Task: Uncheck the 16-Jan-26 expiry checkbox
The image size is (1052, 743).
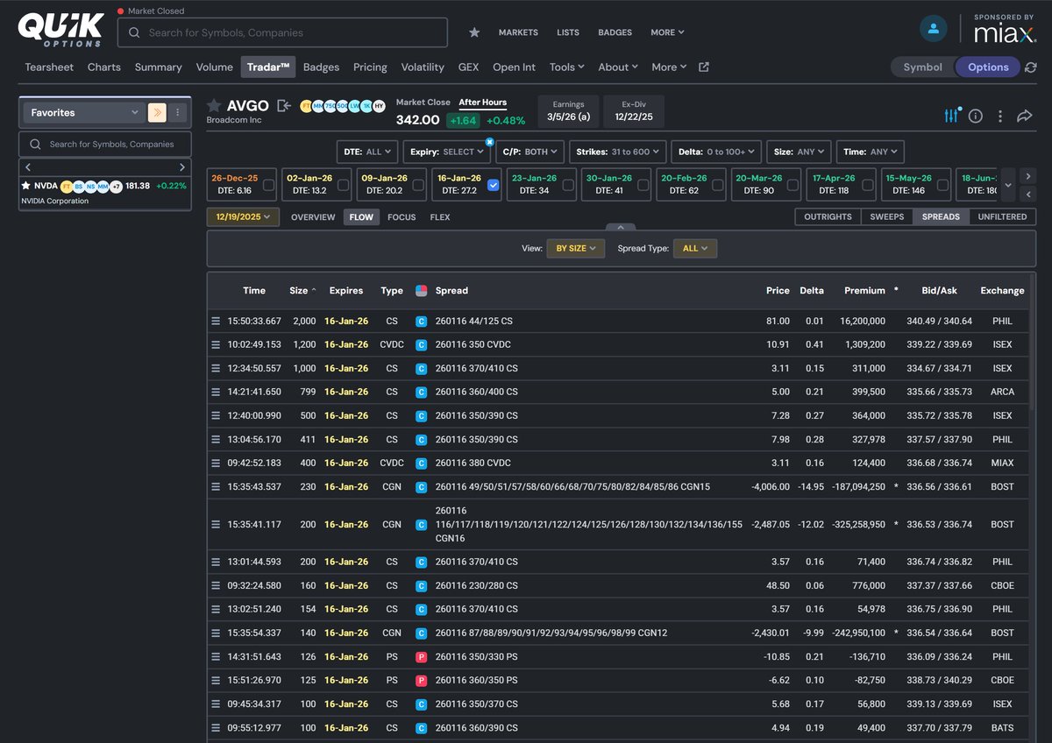Action: coord(494,185)
